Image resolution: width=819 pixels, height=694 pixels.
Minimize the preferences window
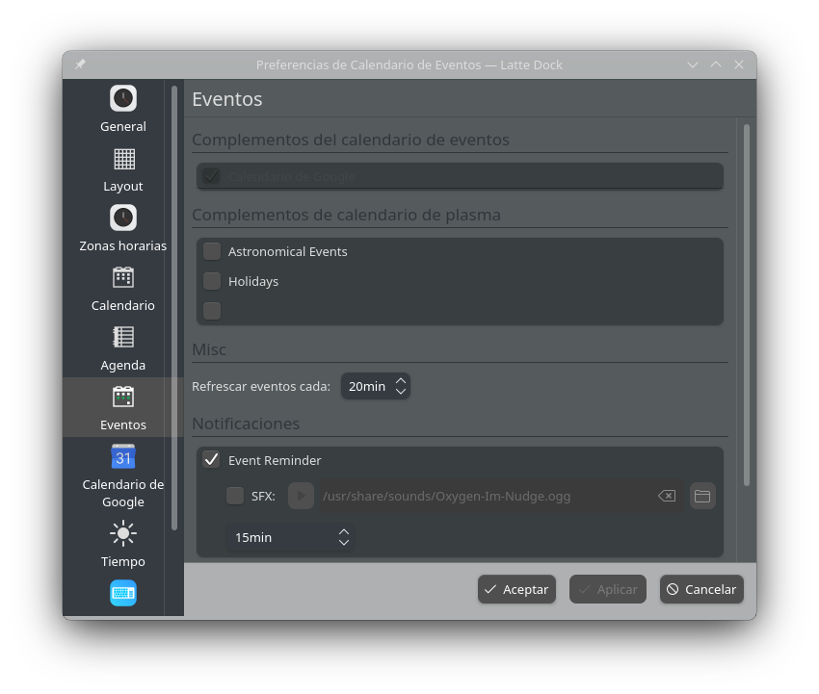pyautogui.click(x=693, y=64)
